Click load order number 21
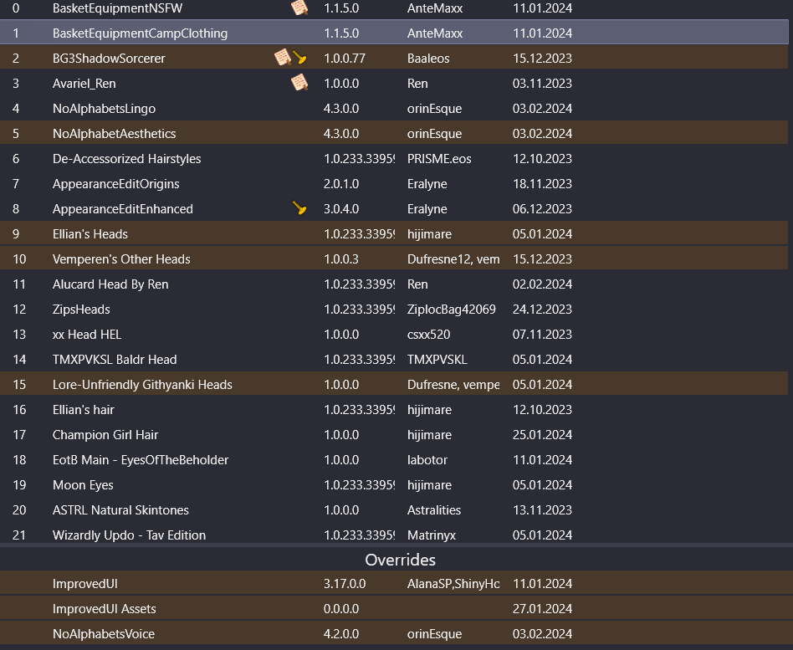Image resolution: width=793 pixels, height=650 pixels. click(19, 535)
